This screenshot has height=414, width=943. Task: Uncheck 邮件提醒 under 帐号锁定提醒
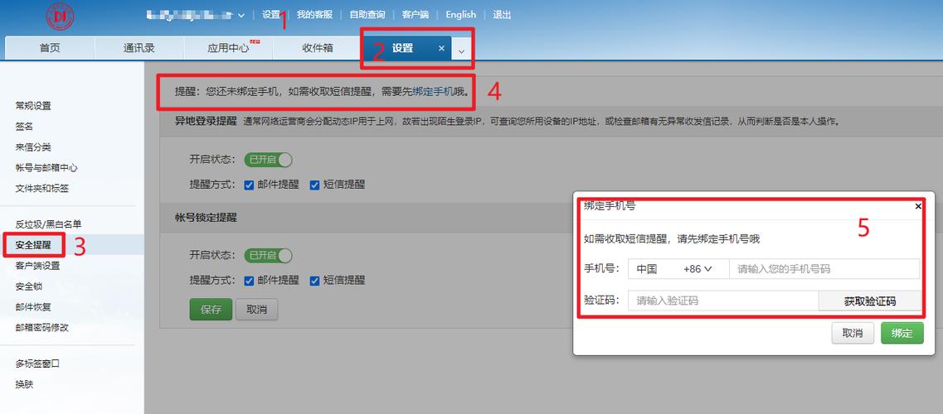(249, 280)
